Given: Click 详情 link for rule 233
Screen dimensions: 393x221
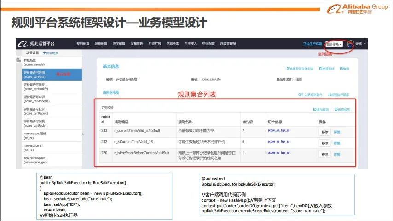Looking at the screenshot, I should 337,131.
